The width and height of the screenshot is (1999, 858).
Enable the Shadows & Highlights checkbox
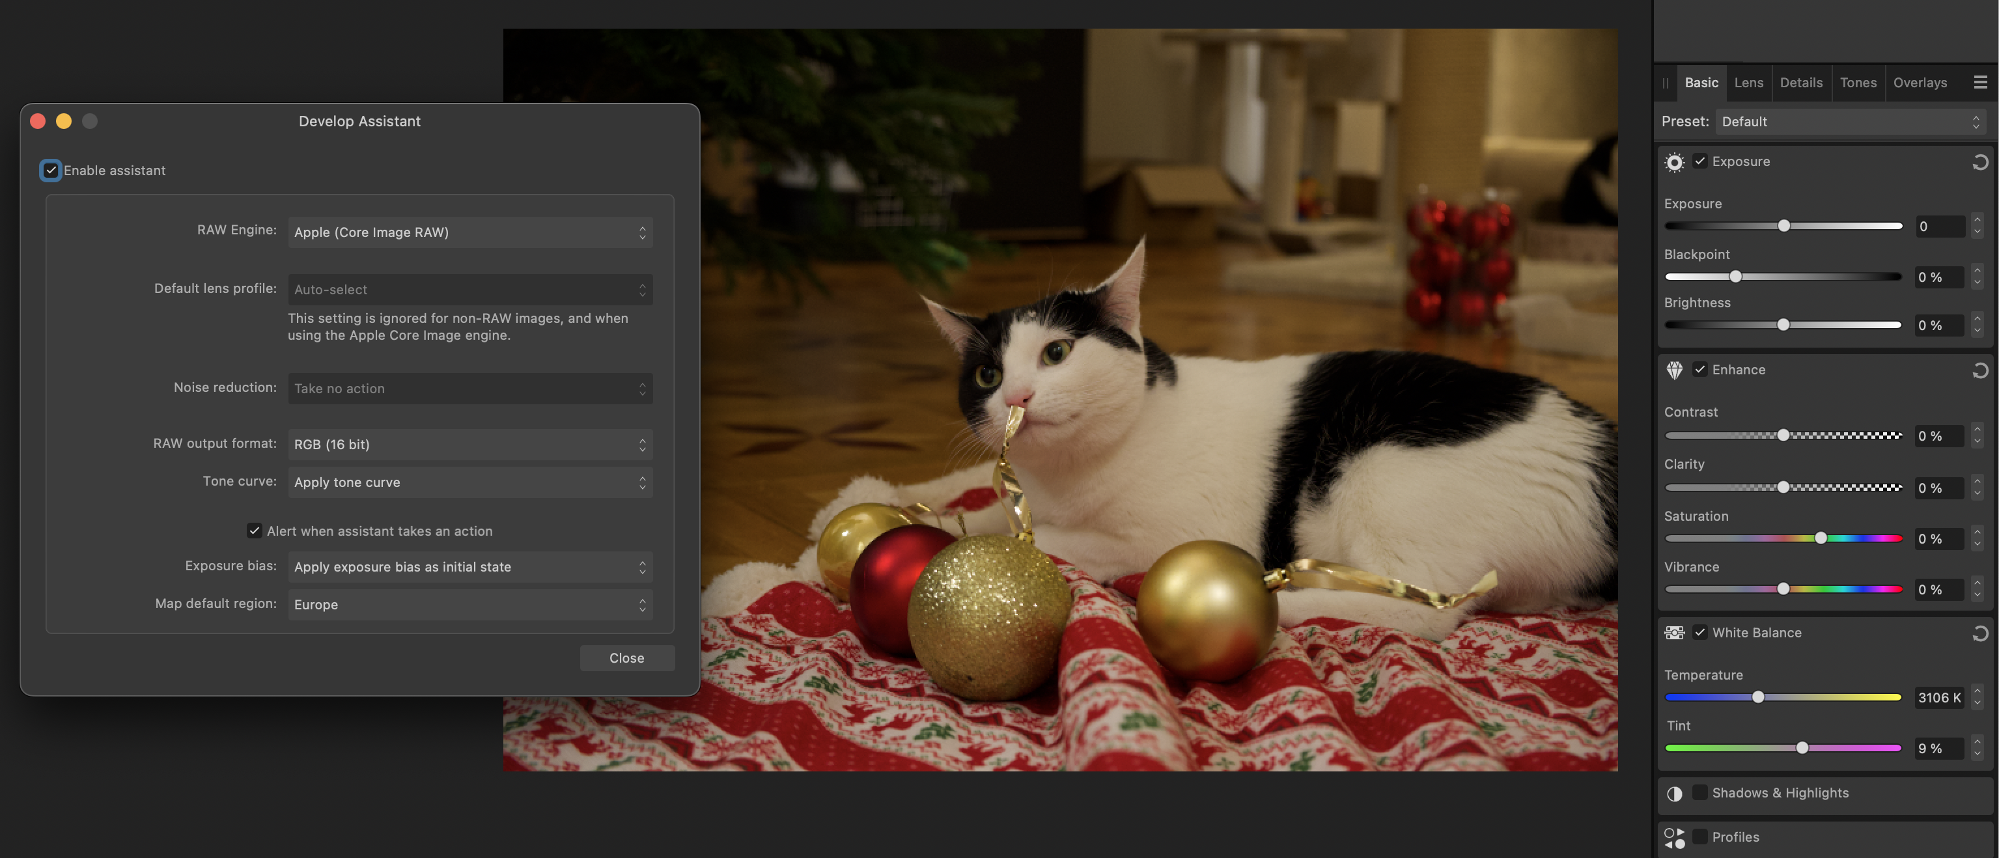click(1700, 792)
